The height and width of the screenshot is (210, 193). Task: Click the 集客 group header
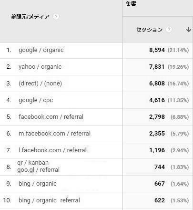click(131, 4)
